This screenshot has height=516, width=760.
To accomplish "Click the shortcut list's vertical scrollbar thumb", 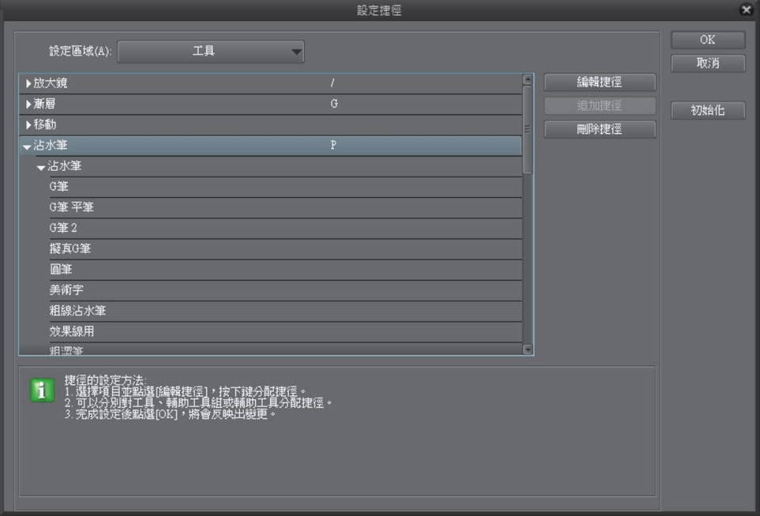I will [528, 129].
